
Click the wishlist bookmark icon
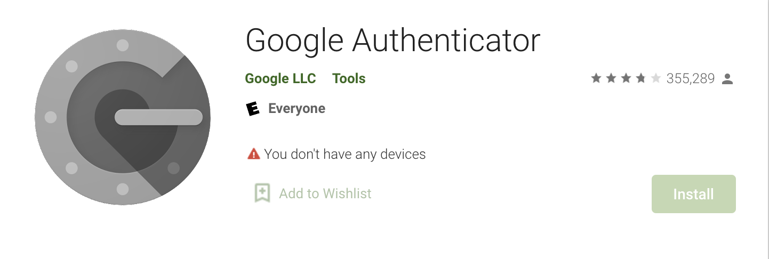tap(262, 193)
